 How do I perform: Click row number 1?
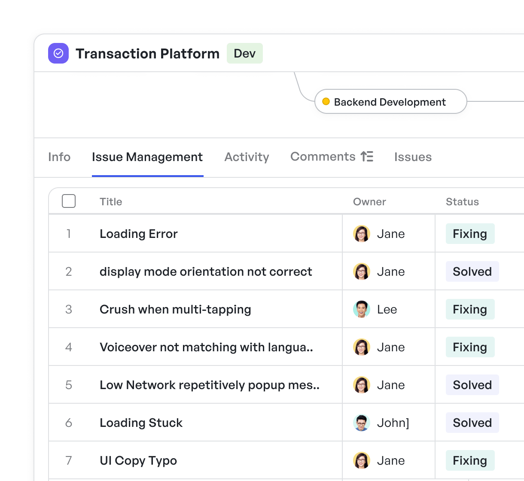pyautogui.click(x=69, y=234)
